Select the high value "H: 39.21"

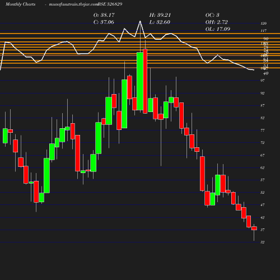click(x=160, y=15)
